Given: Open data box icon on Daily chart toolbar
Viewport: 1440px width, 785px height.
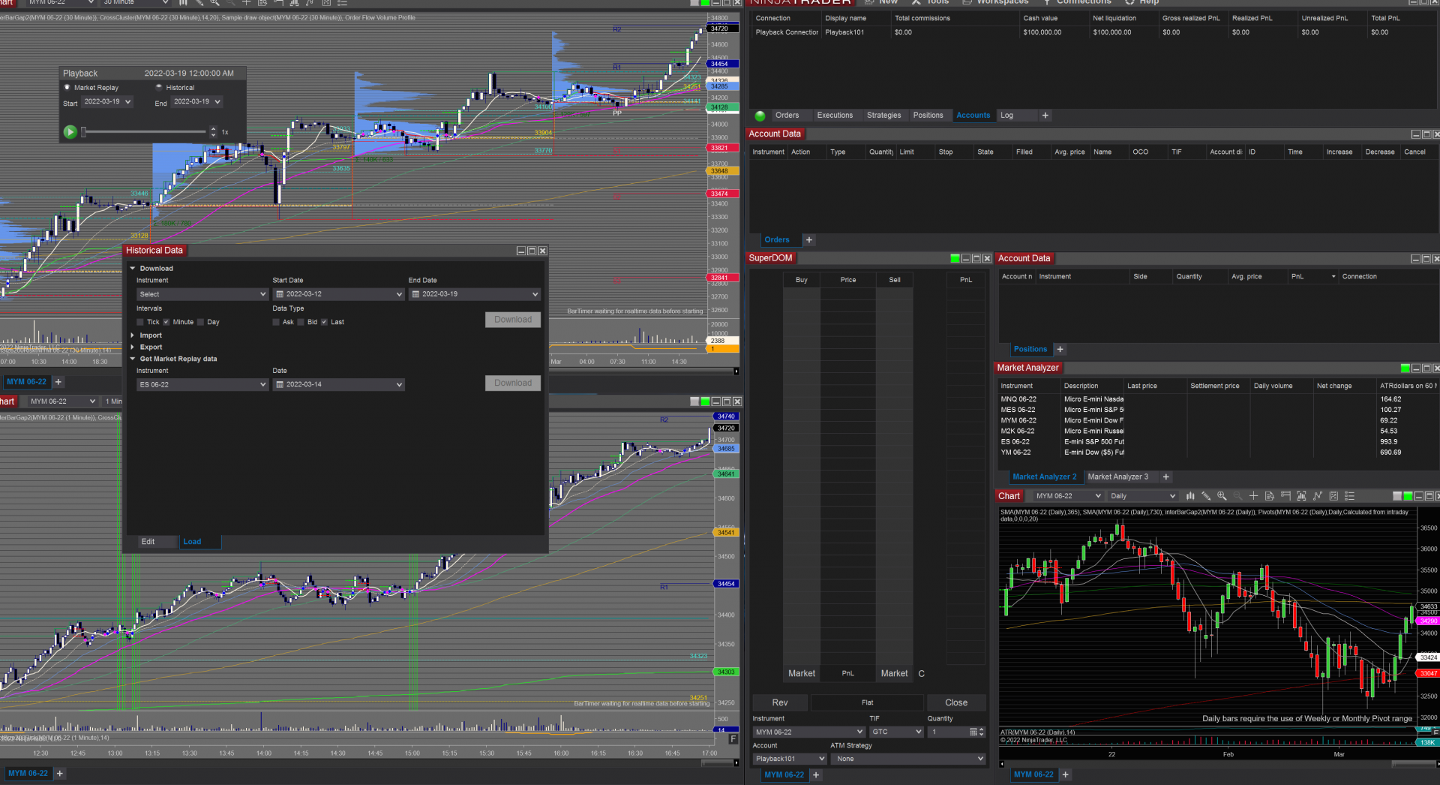Looking at the screenshot, I should (x=1269, y=496).
